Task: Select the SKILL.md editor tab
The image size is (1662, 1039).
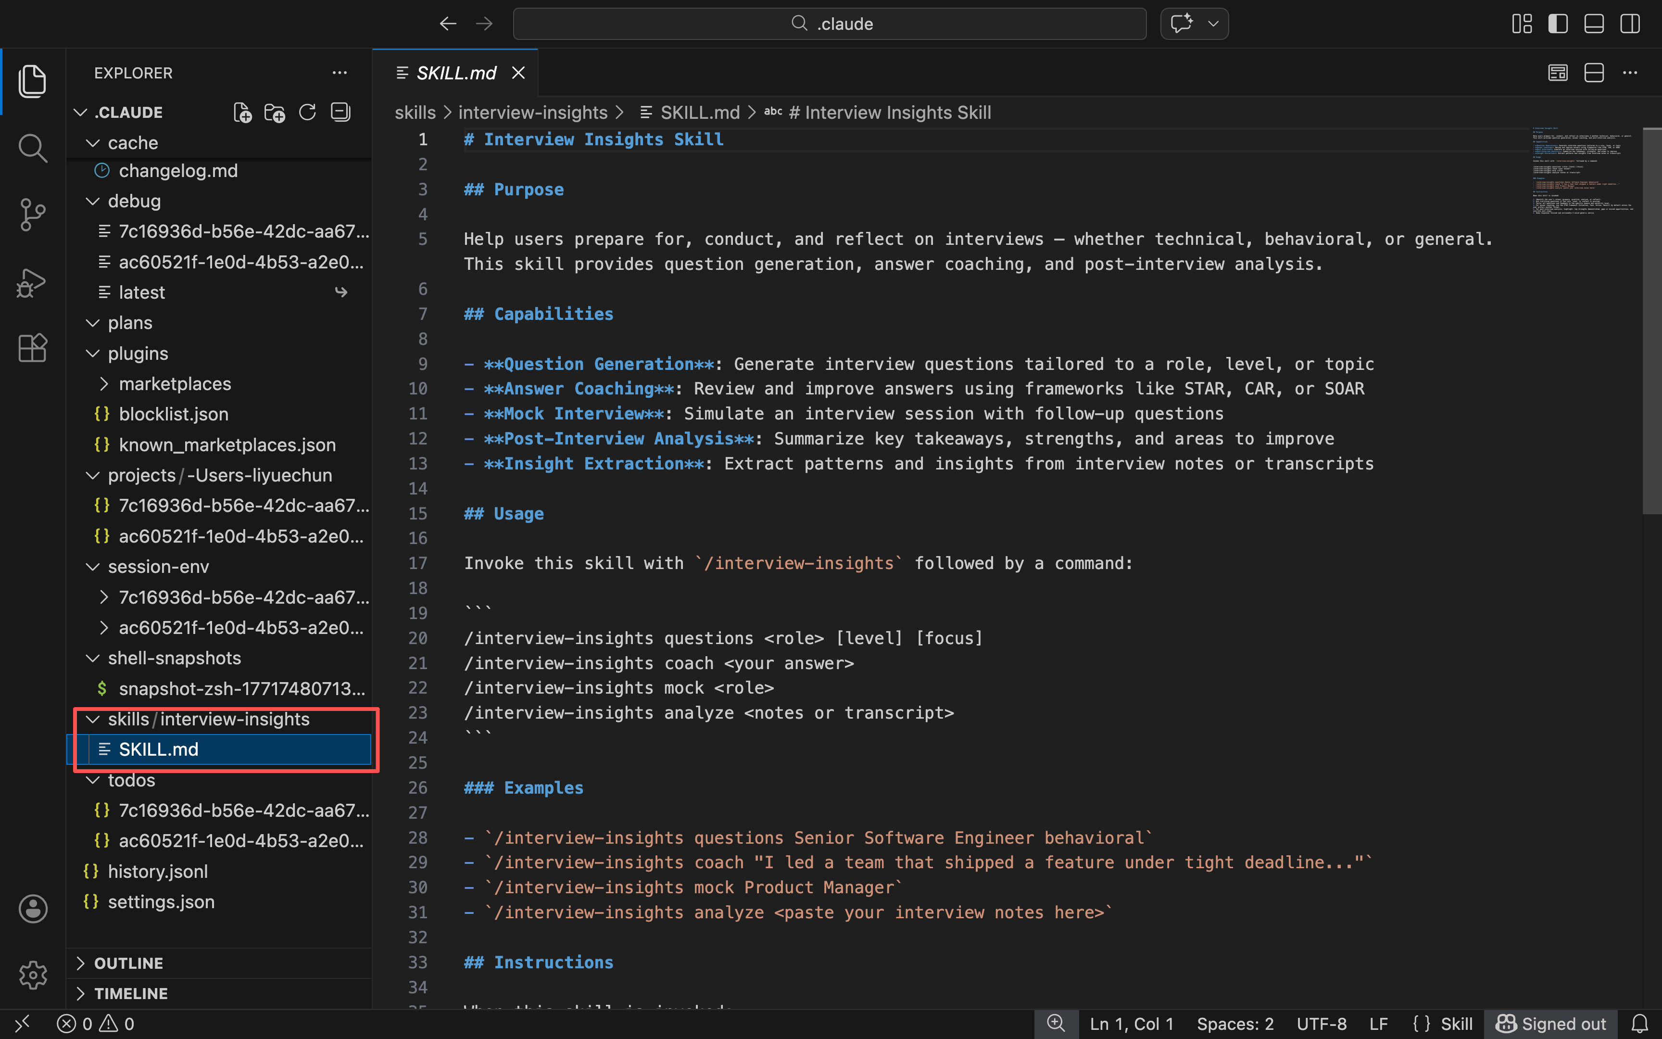Action: 455,73
